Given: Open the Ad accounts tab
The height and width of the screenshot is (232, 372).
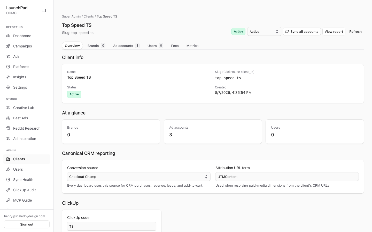Looking at the screenshot, I should (126, 46).
